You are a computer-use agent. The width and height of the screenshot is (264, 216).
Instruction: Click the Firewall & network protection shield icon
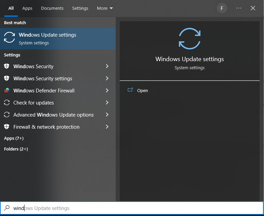pyautogui.click(x=7, y=127)
